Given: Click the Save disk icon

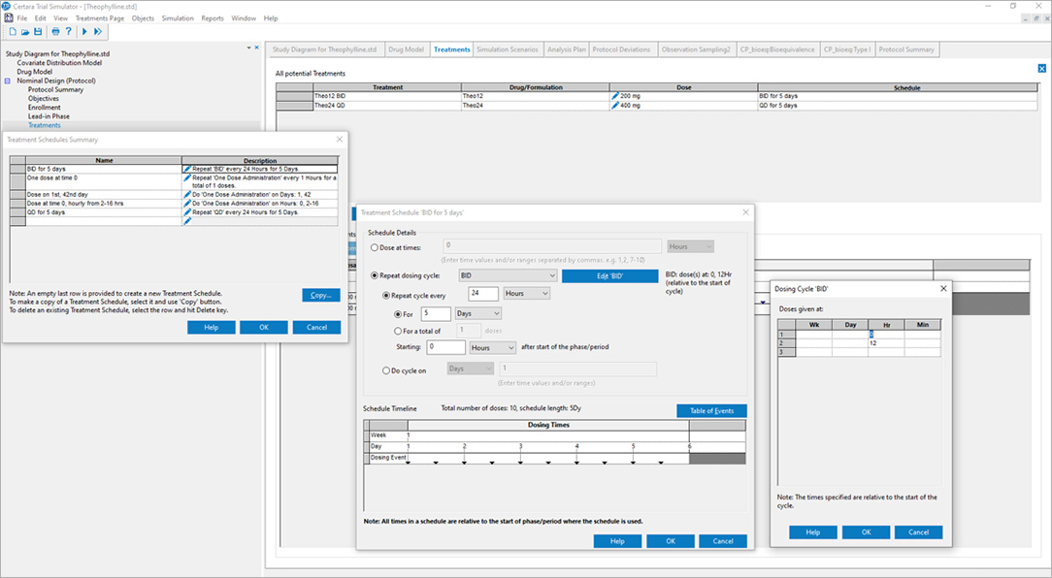Looking at the screenshot, I should [x=38, y=32].
